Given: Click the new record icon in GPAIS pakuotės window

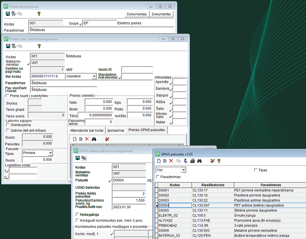Looking at the screenshot, I should point(159,161).
